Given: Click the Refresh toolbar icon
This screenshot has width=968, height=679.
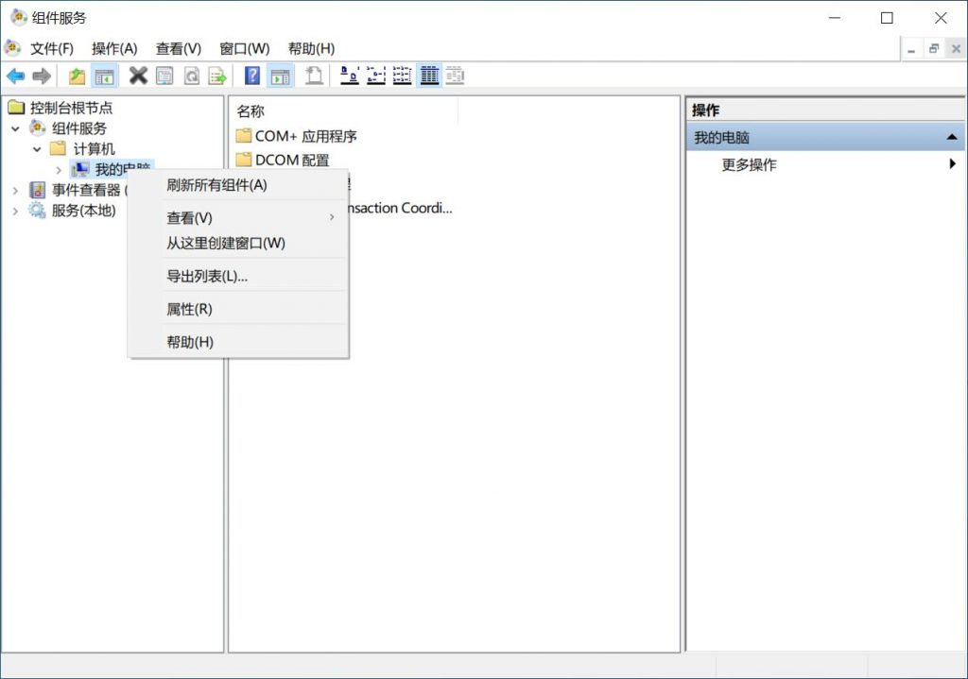Looking at the screenshot, I should (192, 76).
